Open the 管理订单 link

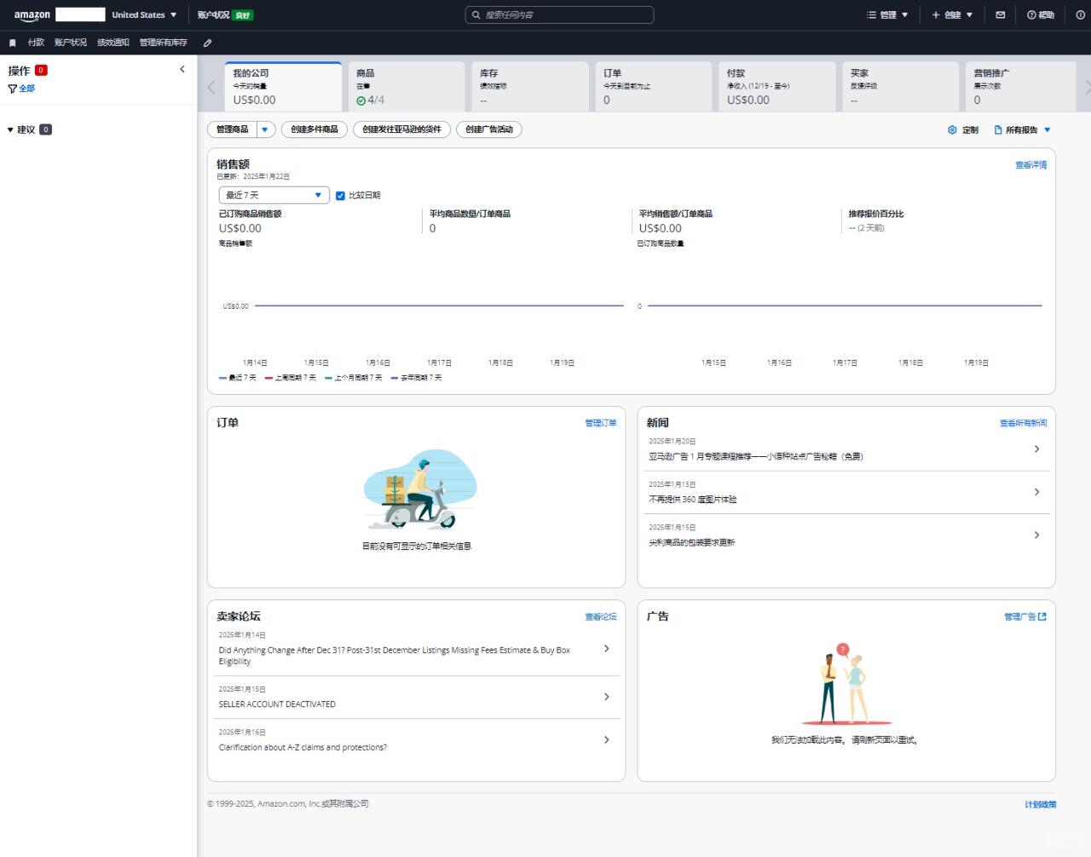601,423
